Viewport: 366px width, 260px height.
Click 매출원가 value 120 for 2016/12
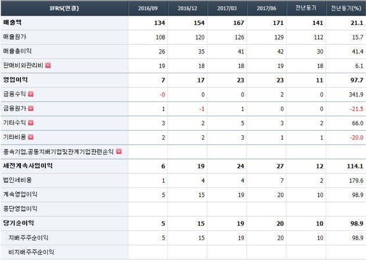[x=200, y=37]
